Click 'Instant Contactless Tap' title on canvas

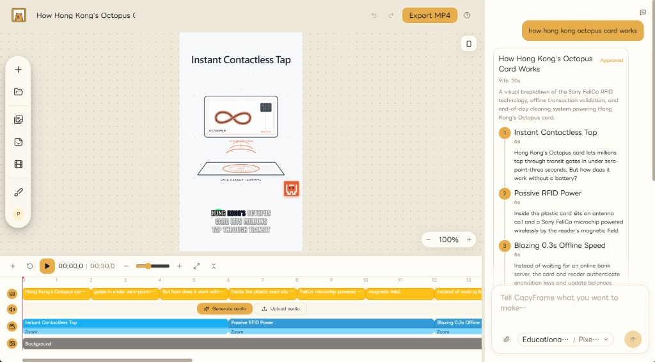point(241,59)
